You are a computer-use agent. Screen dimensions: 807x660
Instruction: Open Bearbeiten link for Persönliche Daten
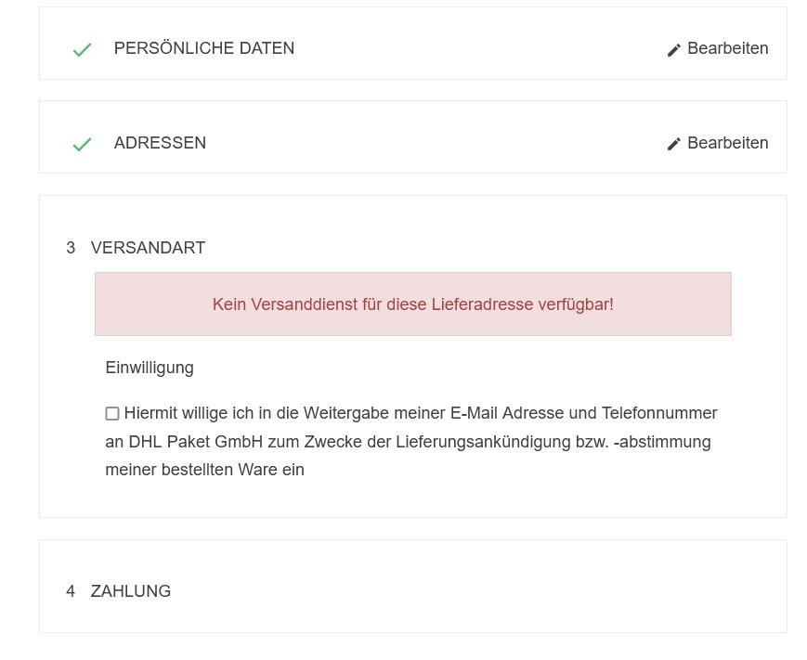click(x=727, y=48)
